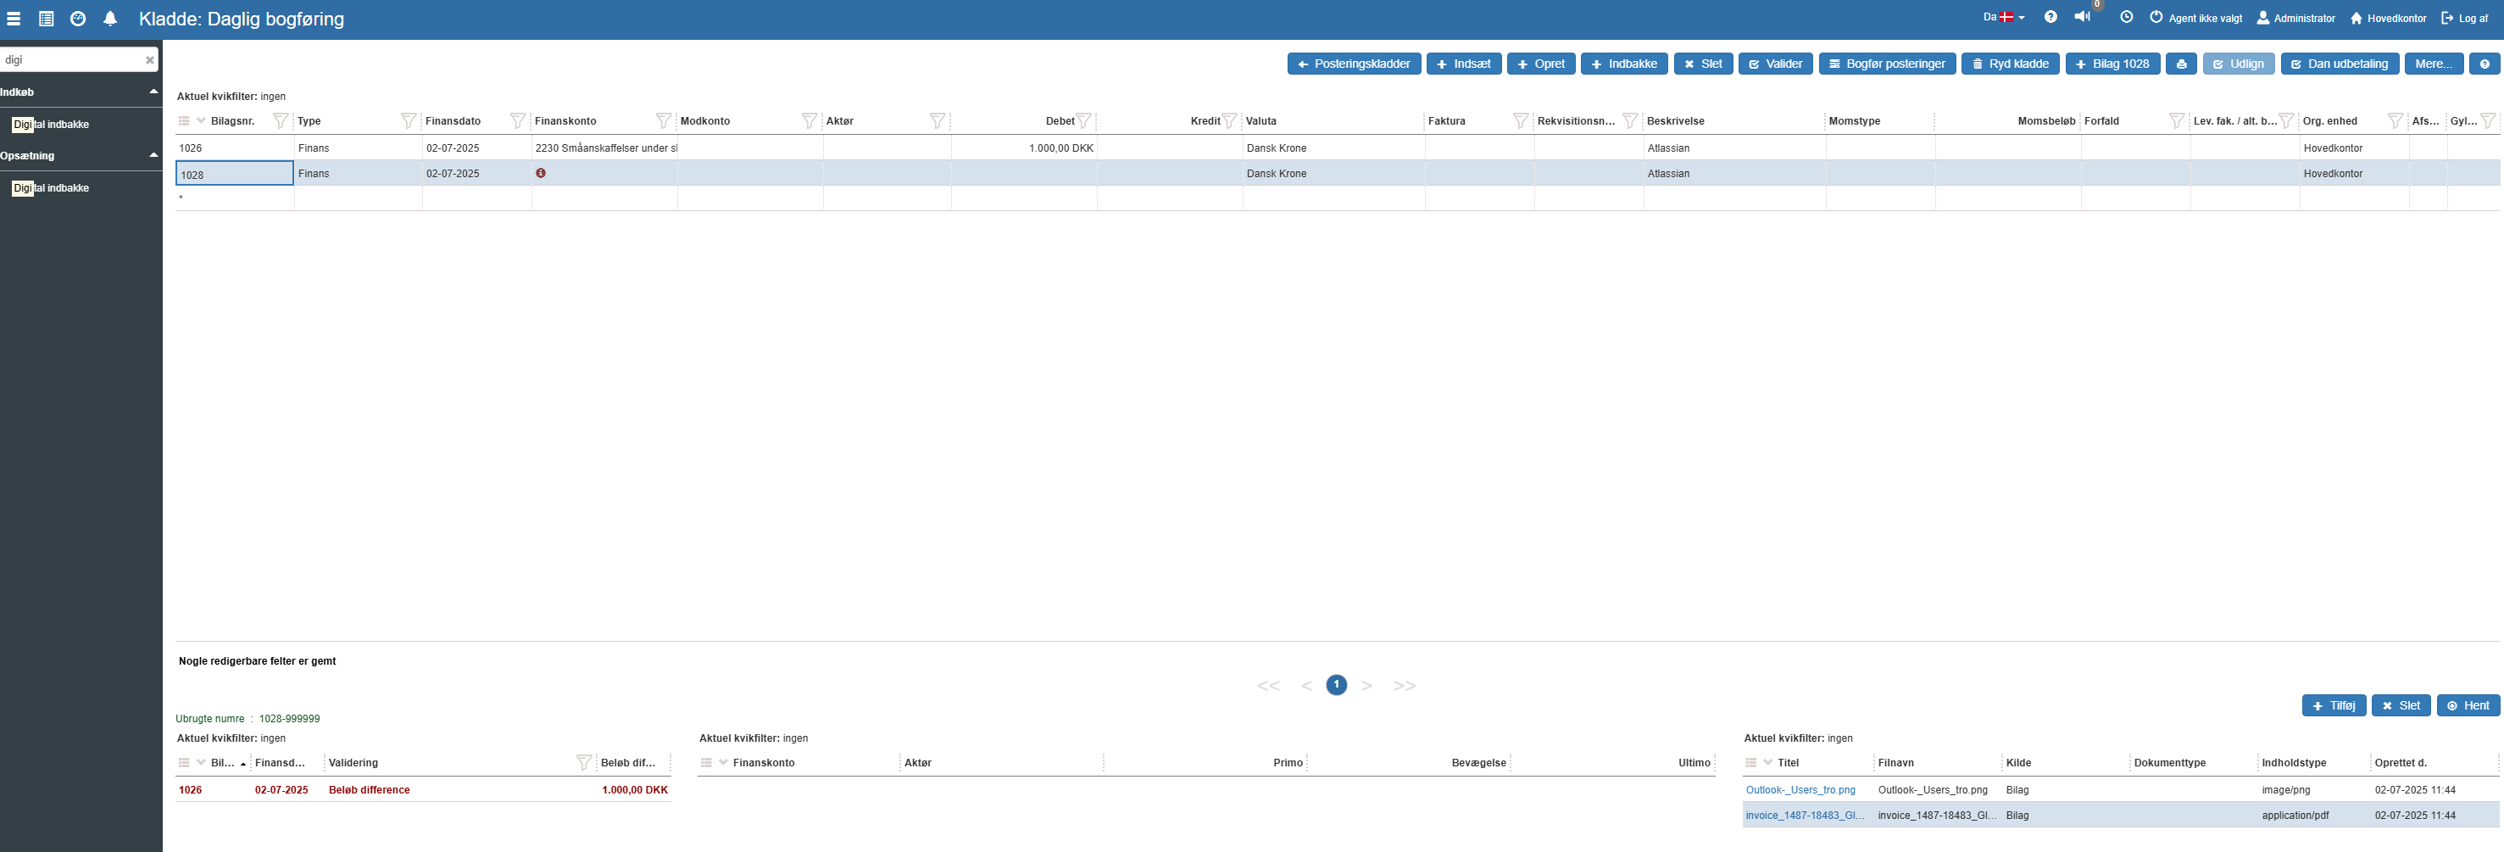Click the megaphone announcements icon
2504x852 pixels.
click(2081, 17)
